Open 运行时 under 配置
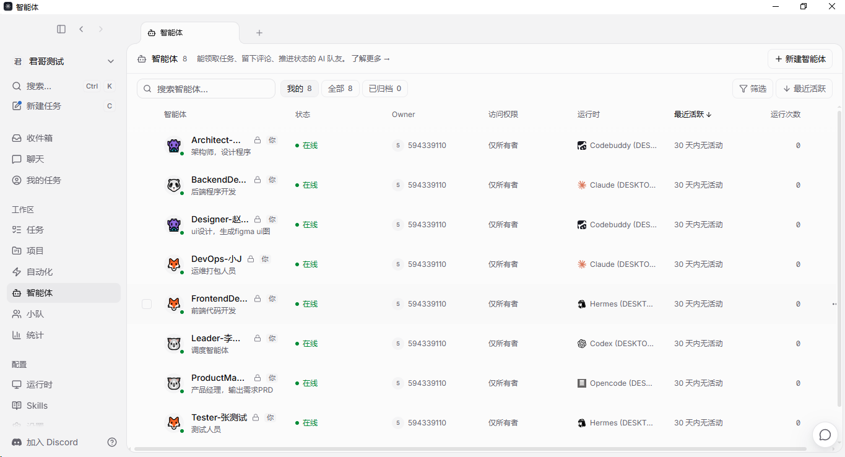The height and width of the screenshot is (457, 845). click(64, 385)
